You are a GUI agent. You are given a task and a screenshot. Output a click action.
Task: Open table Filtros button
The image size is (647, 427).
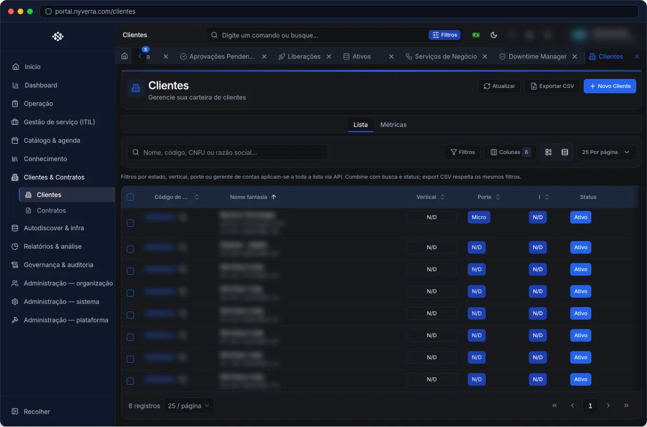click(463, 152)
